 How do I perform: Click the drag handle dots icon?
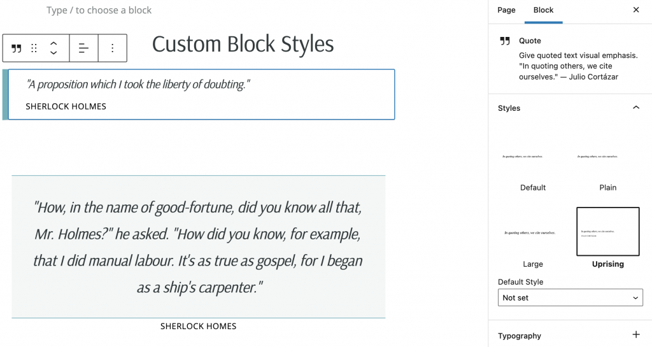click(x=34, y=48)
